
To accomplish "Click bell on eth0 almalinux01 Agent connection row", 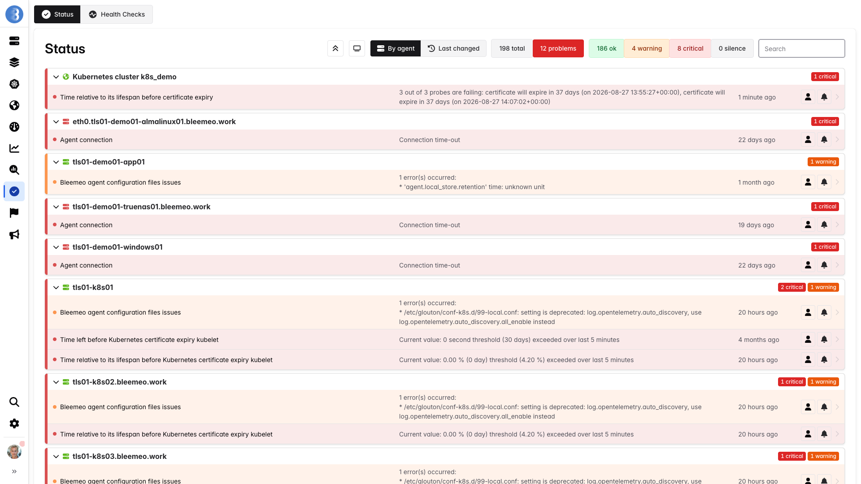I will click(x=824, y=140).
